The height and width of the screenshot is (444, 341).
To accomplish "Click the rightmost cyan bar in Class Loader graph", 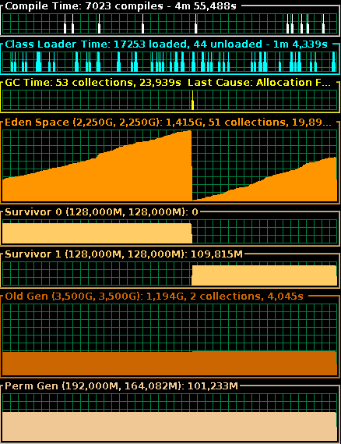I will point(334,62).
